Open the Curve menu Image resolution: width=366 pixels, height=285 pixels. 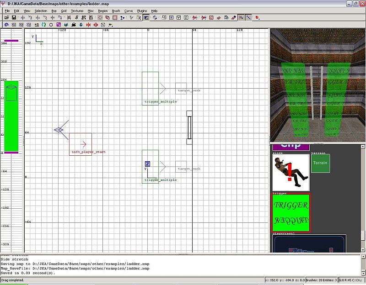[129, 11]
